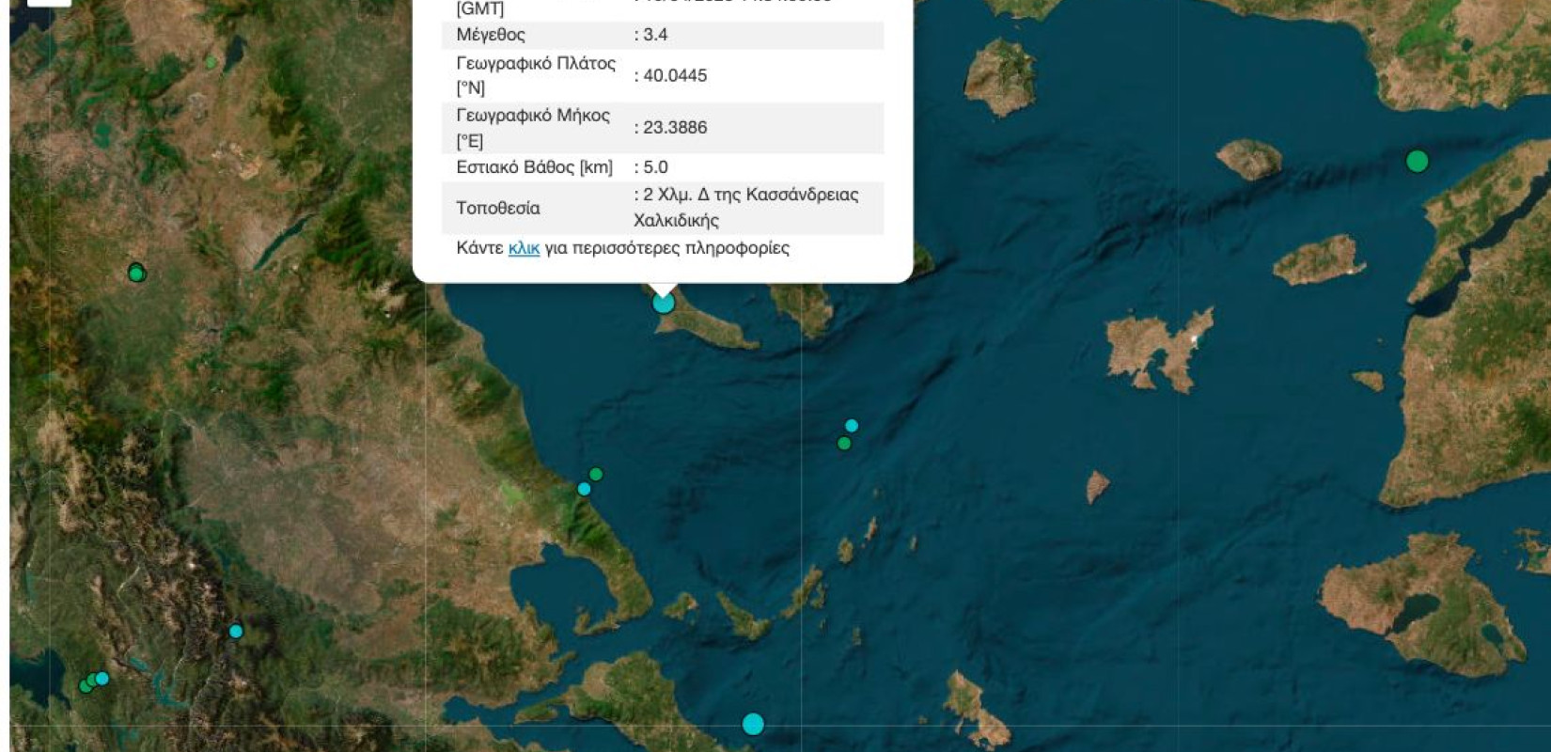This screenshot has height=752, width=1551.
Task: Click the faint green marker near the top-left lake
Action: point(211,63)
